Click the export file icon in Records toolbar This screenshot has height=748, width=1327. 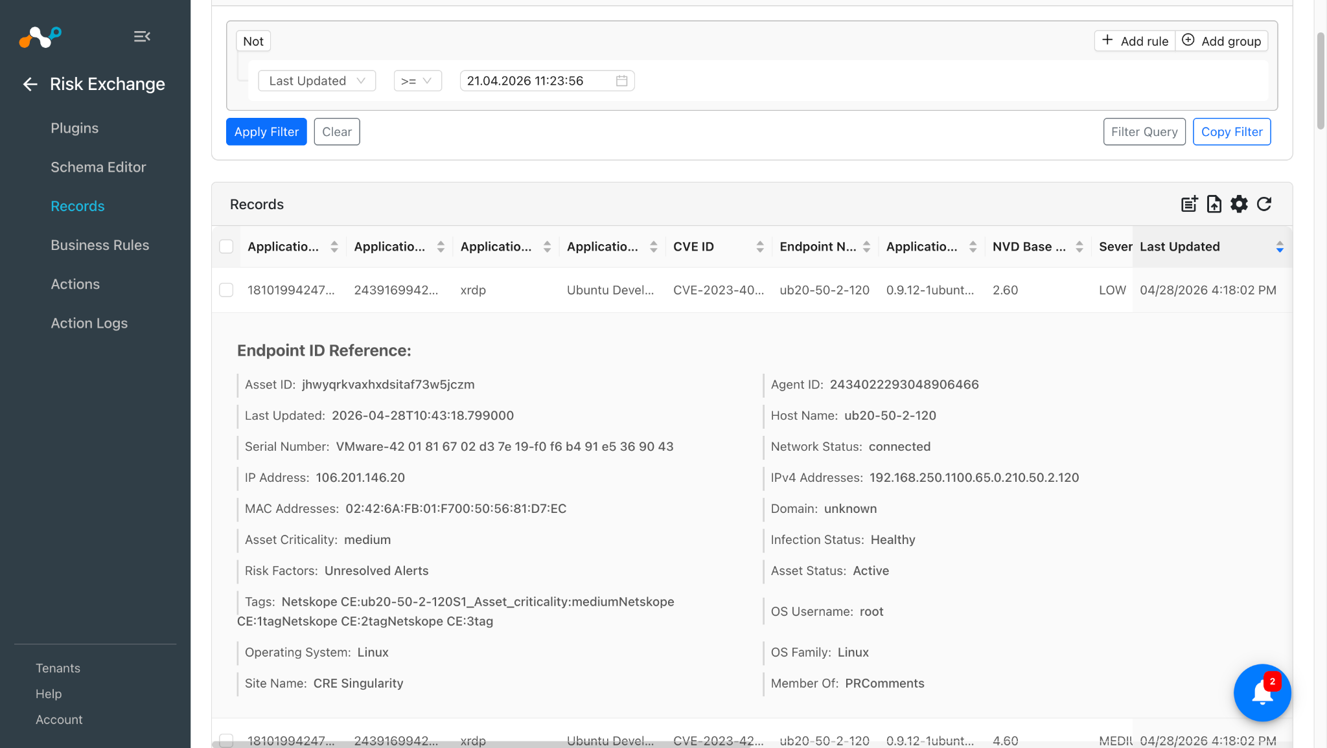1214,204
